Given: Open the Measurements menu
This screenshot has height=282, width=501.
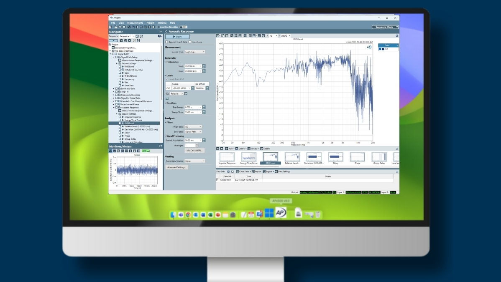Looking at the screenshot, I should 135,23.
